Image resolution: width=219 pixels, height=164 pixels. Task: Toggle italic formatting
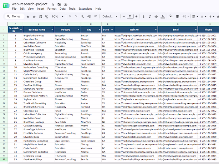[x=150, y=17]
